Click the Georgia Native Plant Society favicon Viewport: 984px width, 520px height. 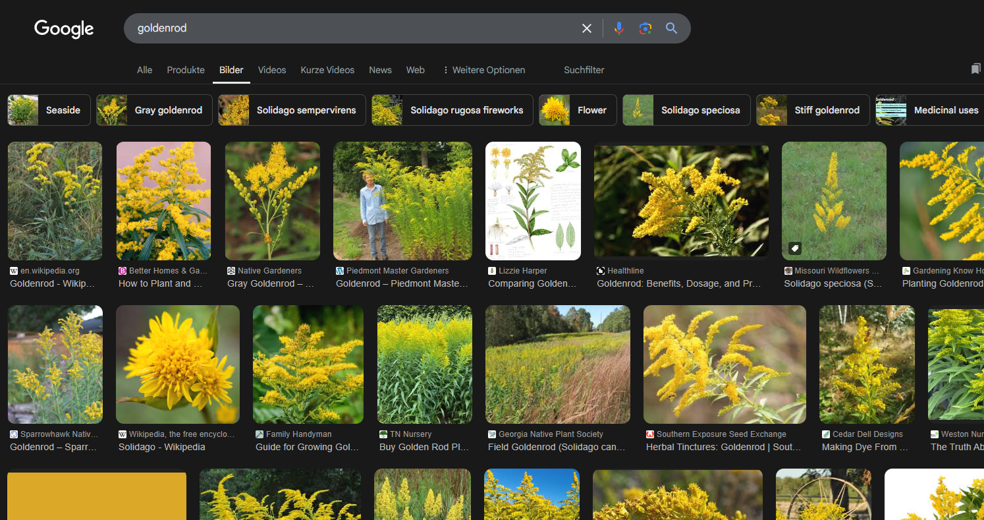pyautogui.click(x=492, y=434)
